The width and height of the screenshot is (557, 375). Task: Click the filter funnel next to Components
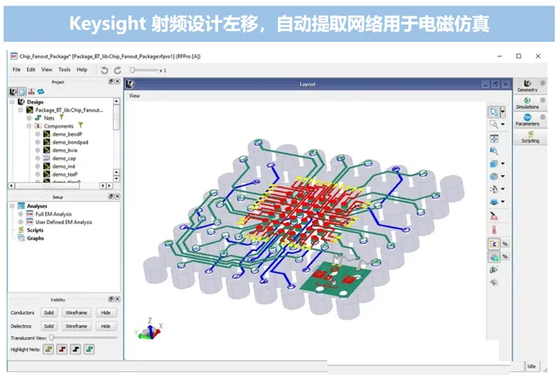click(80, 125)
